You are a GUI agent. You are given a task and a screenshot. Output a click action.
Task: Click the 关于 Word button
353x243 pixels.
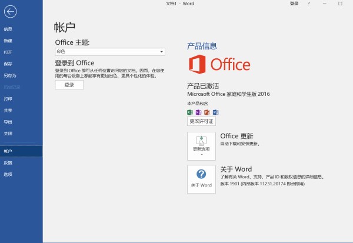coord(201,179)
